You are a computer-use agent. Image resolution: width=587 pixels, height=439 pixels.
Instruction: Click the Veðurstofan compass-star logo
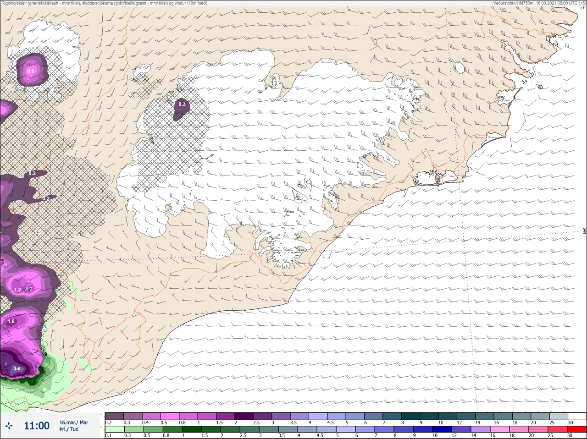coord(9,426)
